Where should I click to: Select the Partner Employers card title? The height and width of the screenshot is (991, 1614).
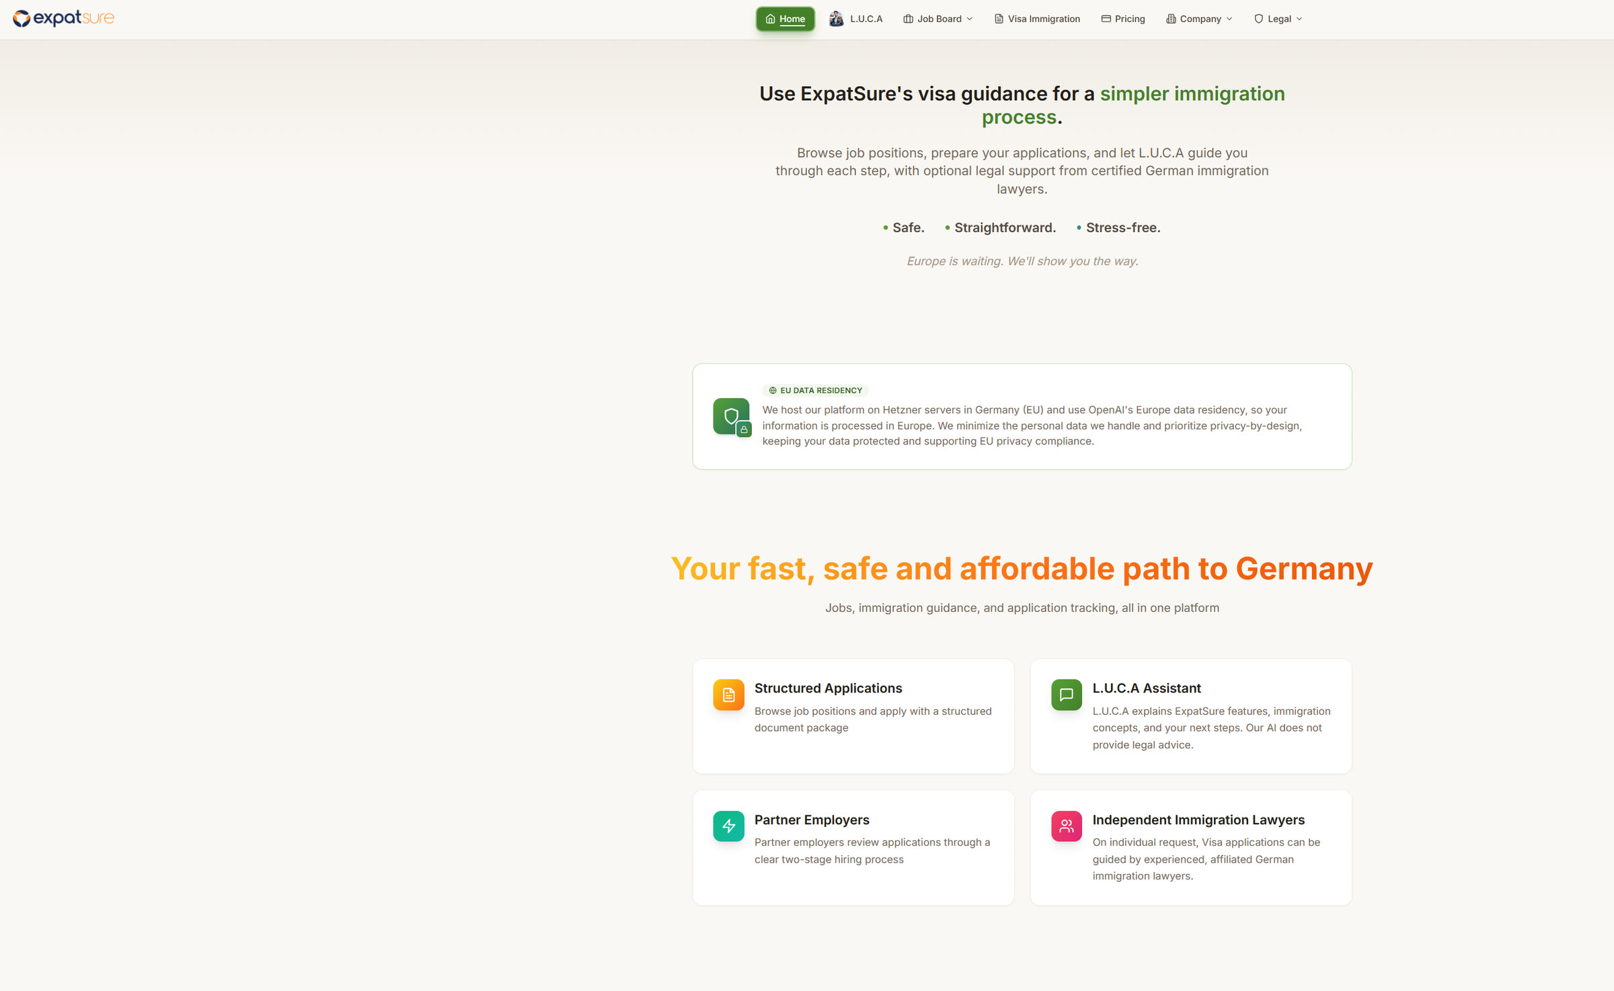812,820
